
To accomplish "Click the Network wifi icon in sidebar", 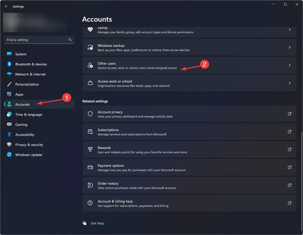I will coord(9,74).
